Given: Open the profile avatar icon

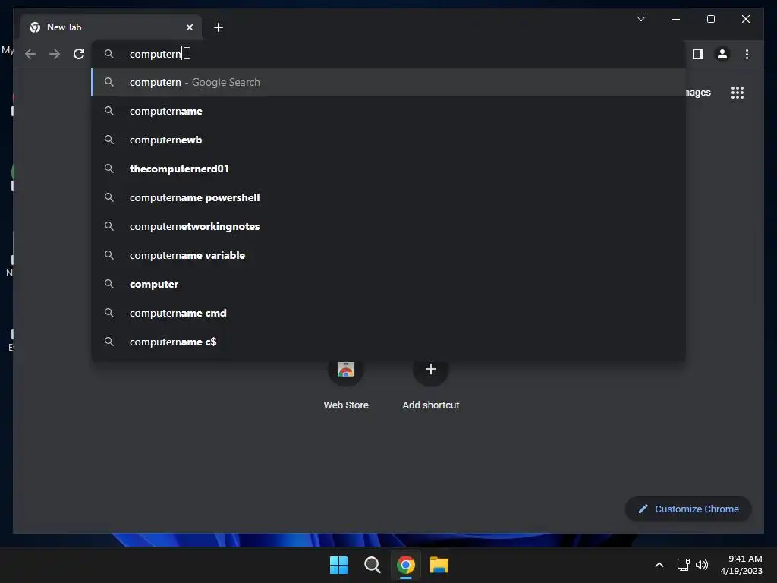Looking at the screenshot, I should click(x=722, y=54).
